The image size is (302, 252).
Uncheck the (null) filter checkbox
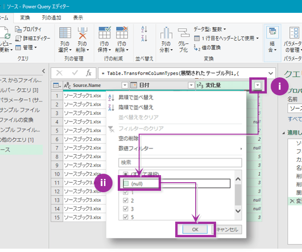click(126, 183)
